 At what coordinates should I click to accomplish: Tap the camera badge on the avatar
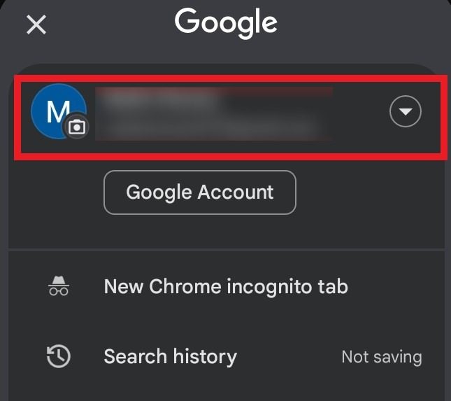[77, 127]
